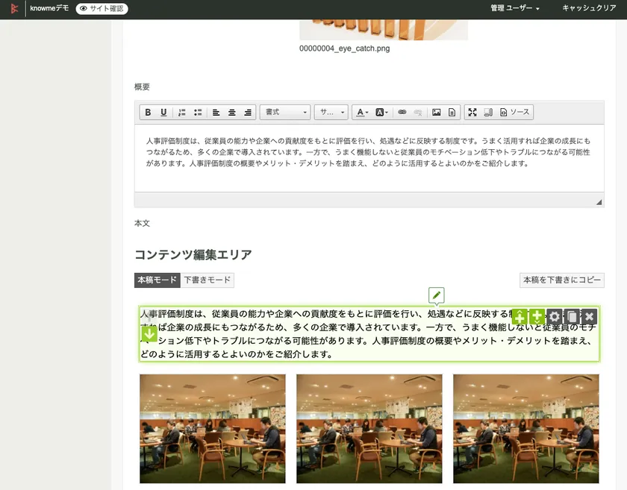
Task: Click キャッシュクリア in the top bar
Action: tap(589, 8)
